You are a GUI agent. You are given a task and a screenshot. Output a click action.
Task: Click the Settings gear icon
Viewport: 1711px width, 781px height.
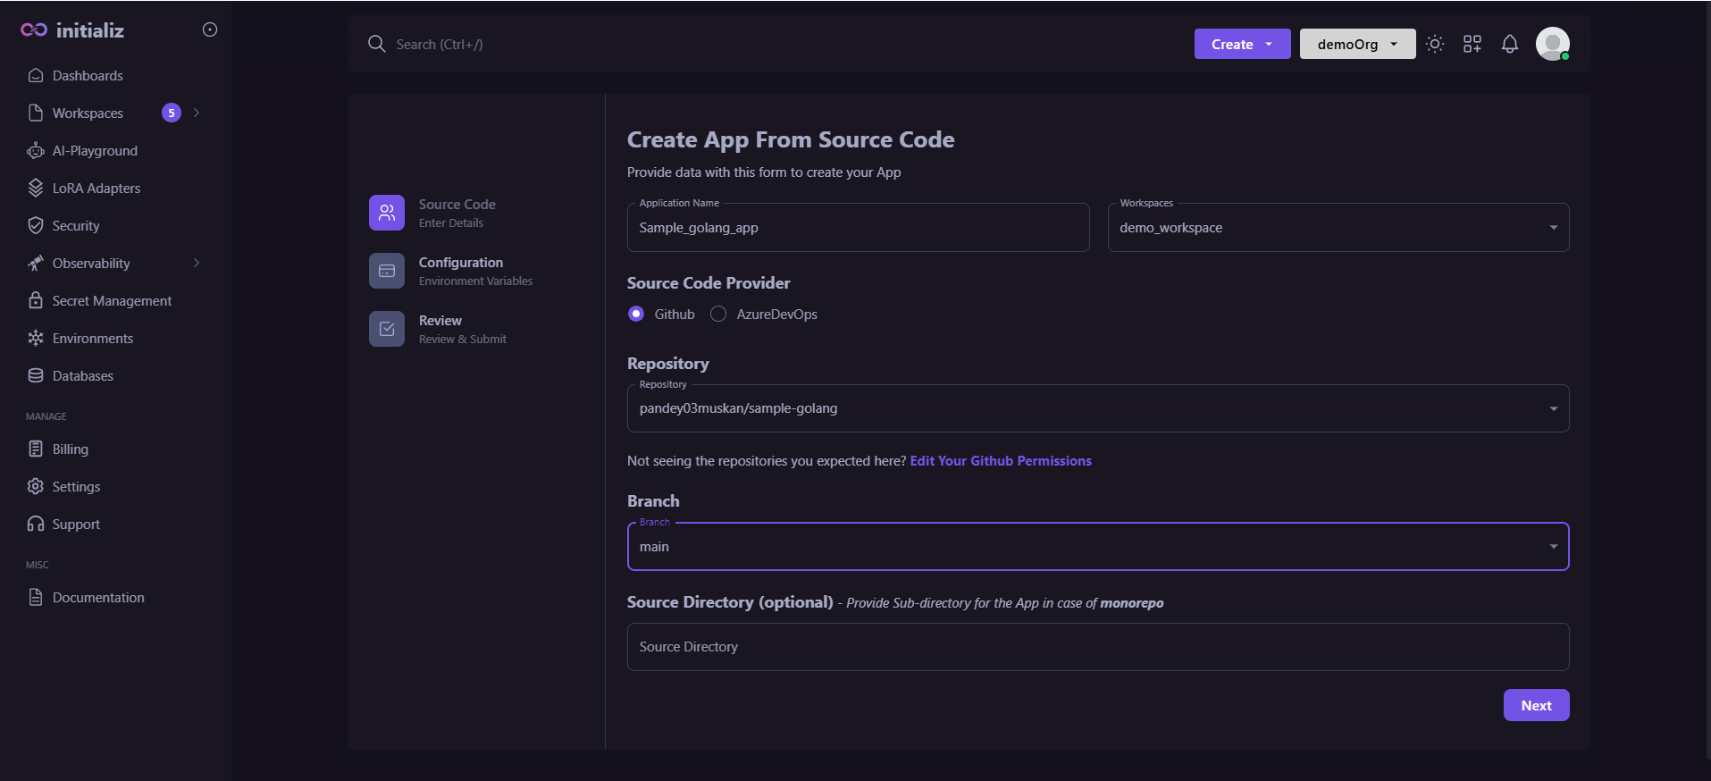tap(36, 486)
